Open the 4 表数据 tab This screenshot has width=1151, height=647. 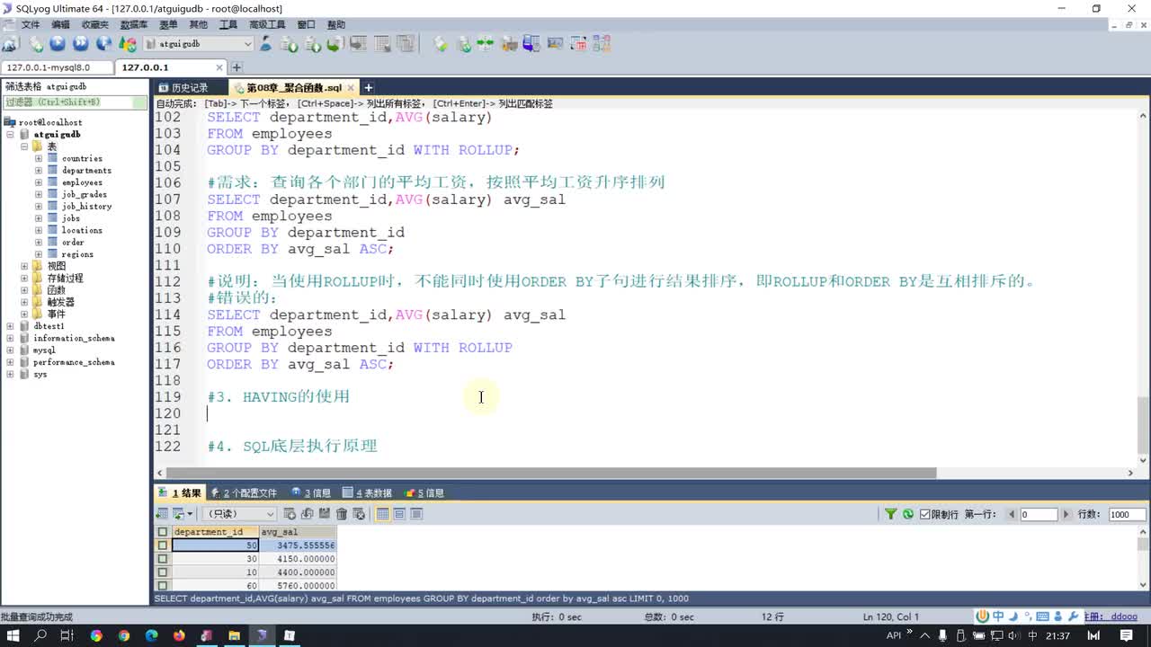click(367, 492)
